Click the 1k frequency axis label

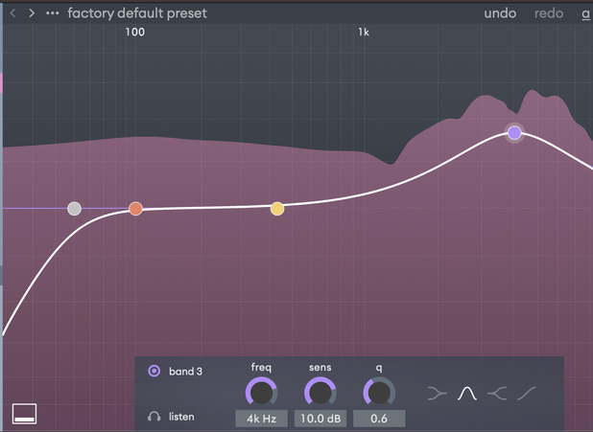(364, 33)
